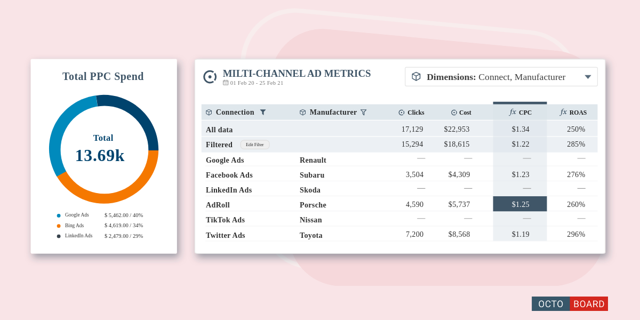Click the Octoboard circle logo beside the title

point(210,77)
